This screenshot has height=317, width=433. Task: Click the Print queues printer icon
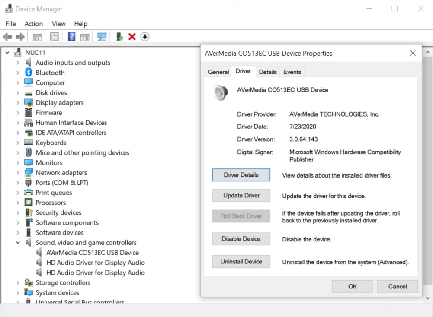[x=29, y=193]
